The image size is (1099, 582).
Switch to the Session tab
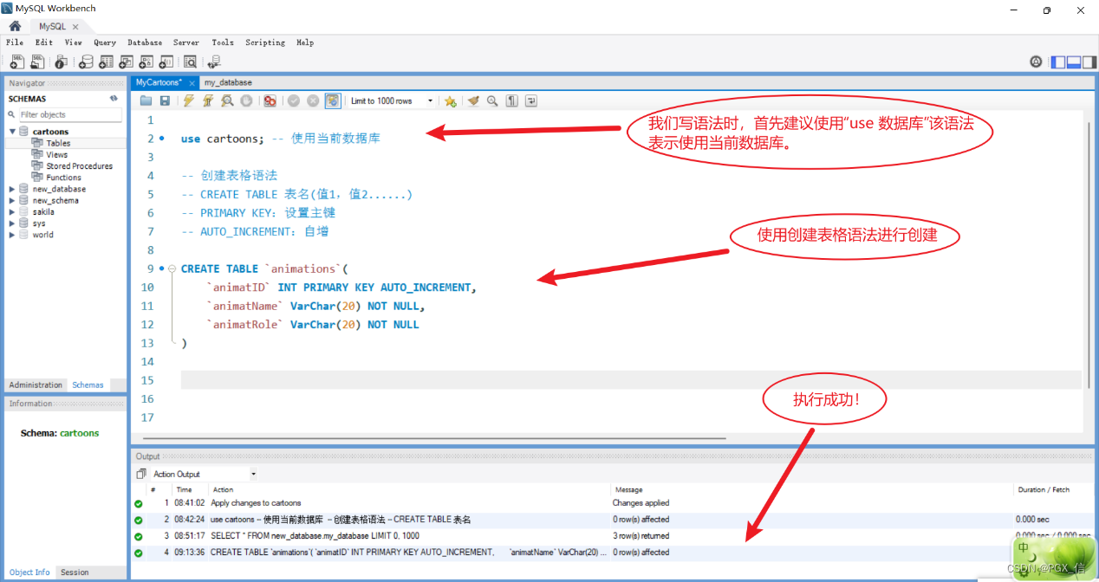pos(75,572)
